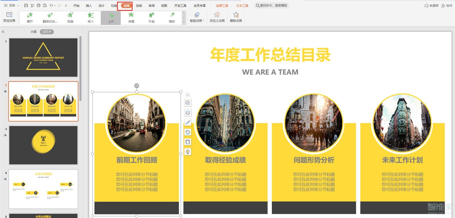Click the shape fill bucket icon beside selection
The height and width of the screenshot is (218, 455).
[x=188, y=132]
